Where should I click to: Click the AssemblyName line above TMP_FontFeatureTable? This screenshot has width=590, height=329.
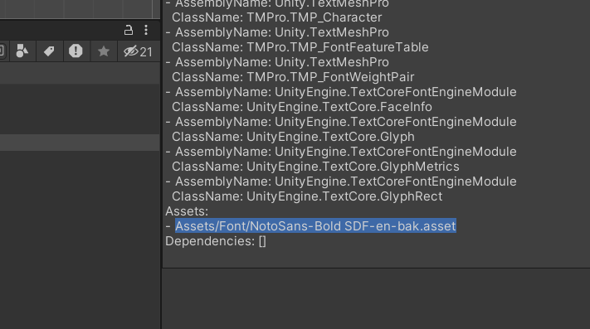(277, 32)
